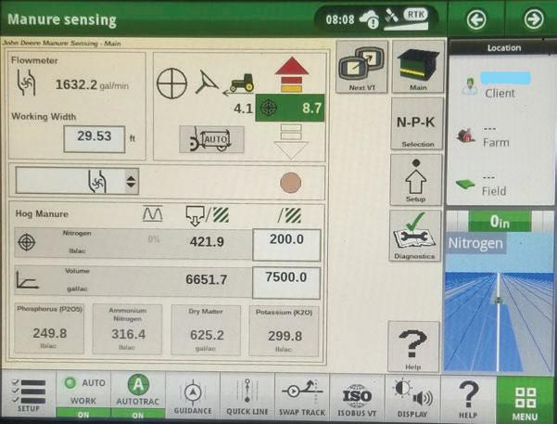
Task: Select the Ammonium Nitrogen 316.4 tile
Action: click(x=128, y=329)
